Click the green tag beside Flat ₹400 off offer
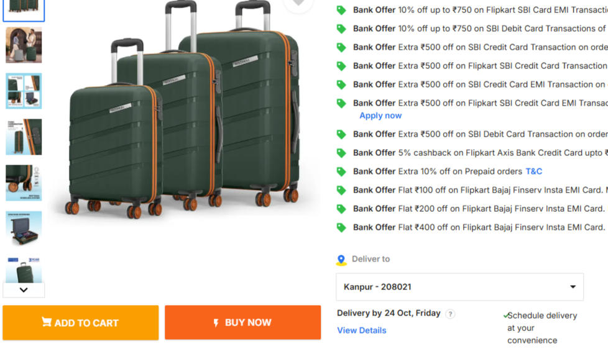The height and width of the screenshot is (359, 608). (x=341, y=227)
